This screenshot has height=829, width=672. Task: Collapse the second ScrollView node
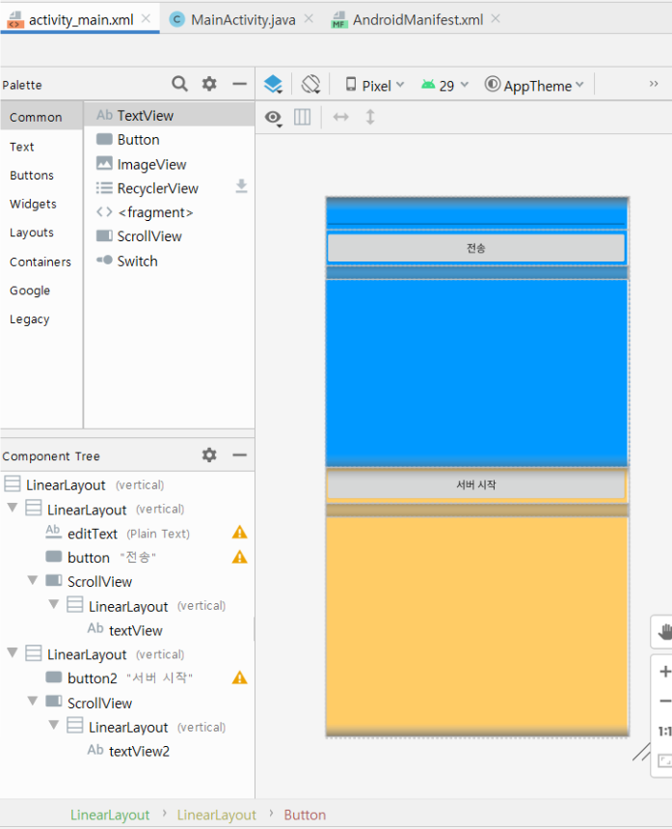pyautogui.click(x=33, y=702)
